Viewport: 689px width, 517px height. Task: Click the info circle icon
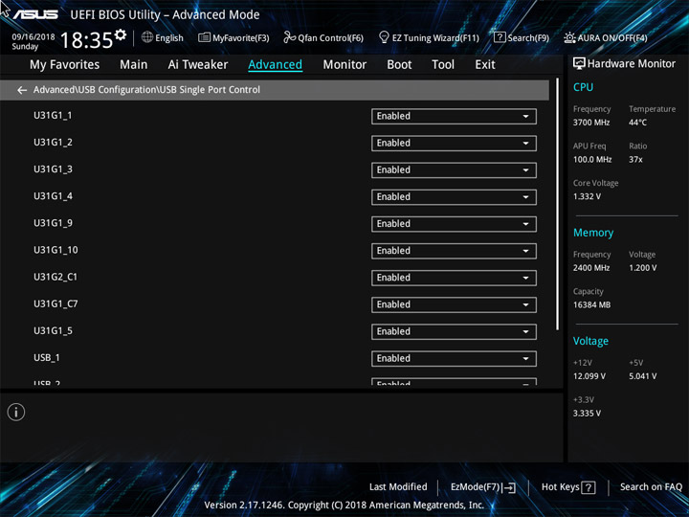(16, 412)
